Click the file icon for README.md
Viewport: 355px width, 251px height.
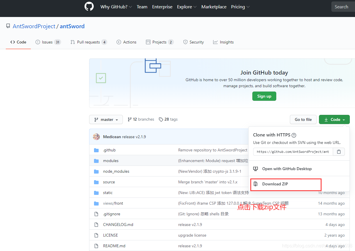tap(96, 246)
